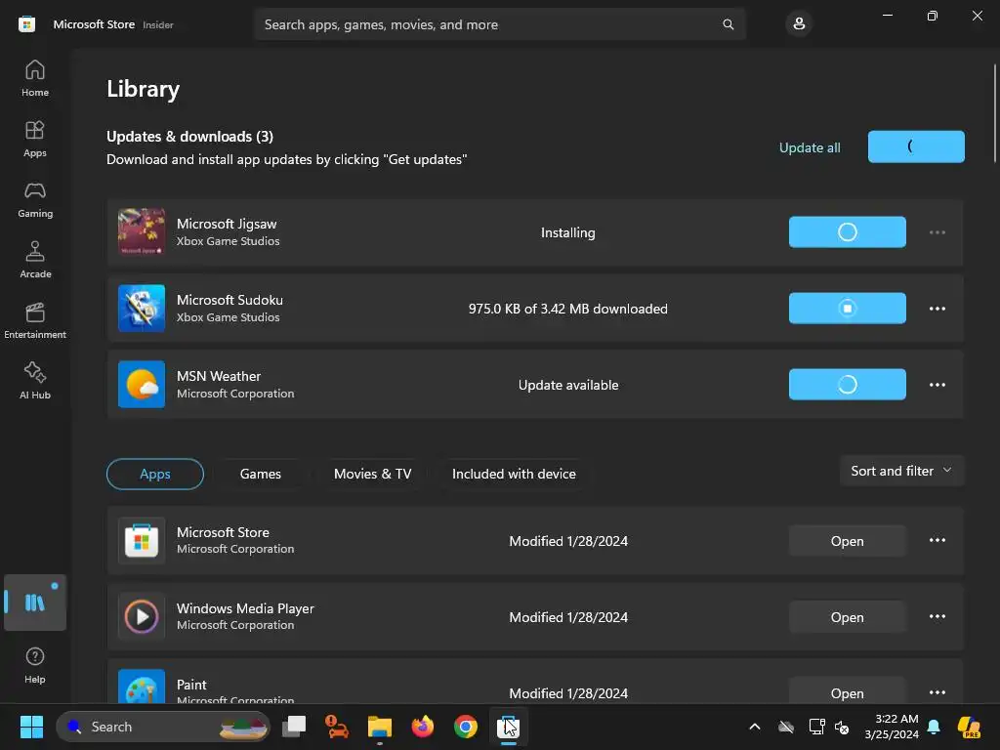
Task: Open more options for Windows Media Player
Action: point(937,617)
